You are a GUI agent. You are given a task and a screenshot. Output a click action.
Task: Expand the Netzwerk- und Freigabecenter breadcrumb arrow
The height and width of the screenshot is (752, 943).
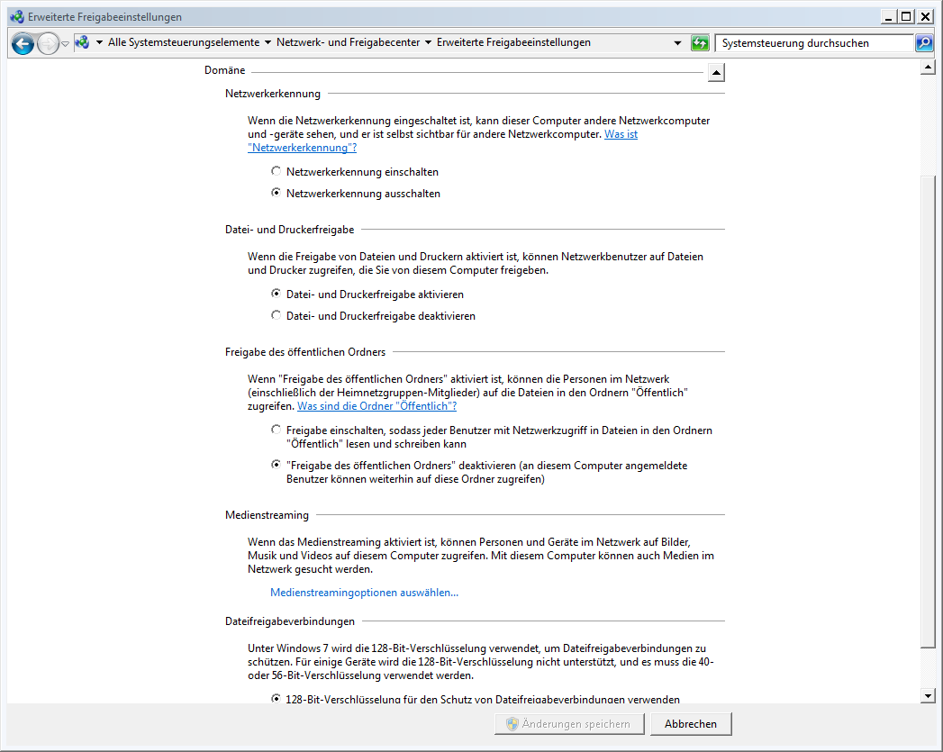pos(428,43)
